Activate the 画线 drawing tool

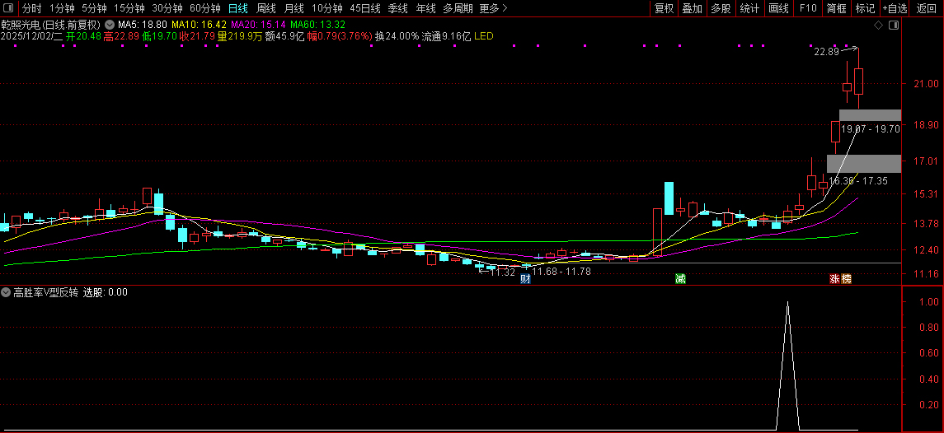(x=778, y=8)
